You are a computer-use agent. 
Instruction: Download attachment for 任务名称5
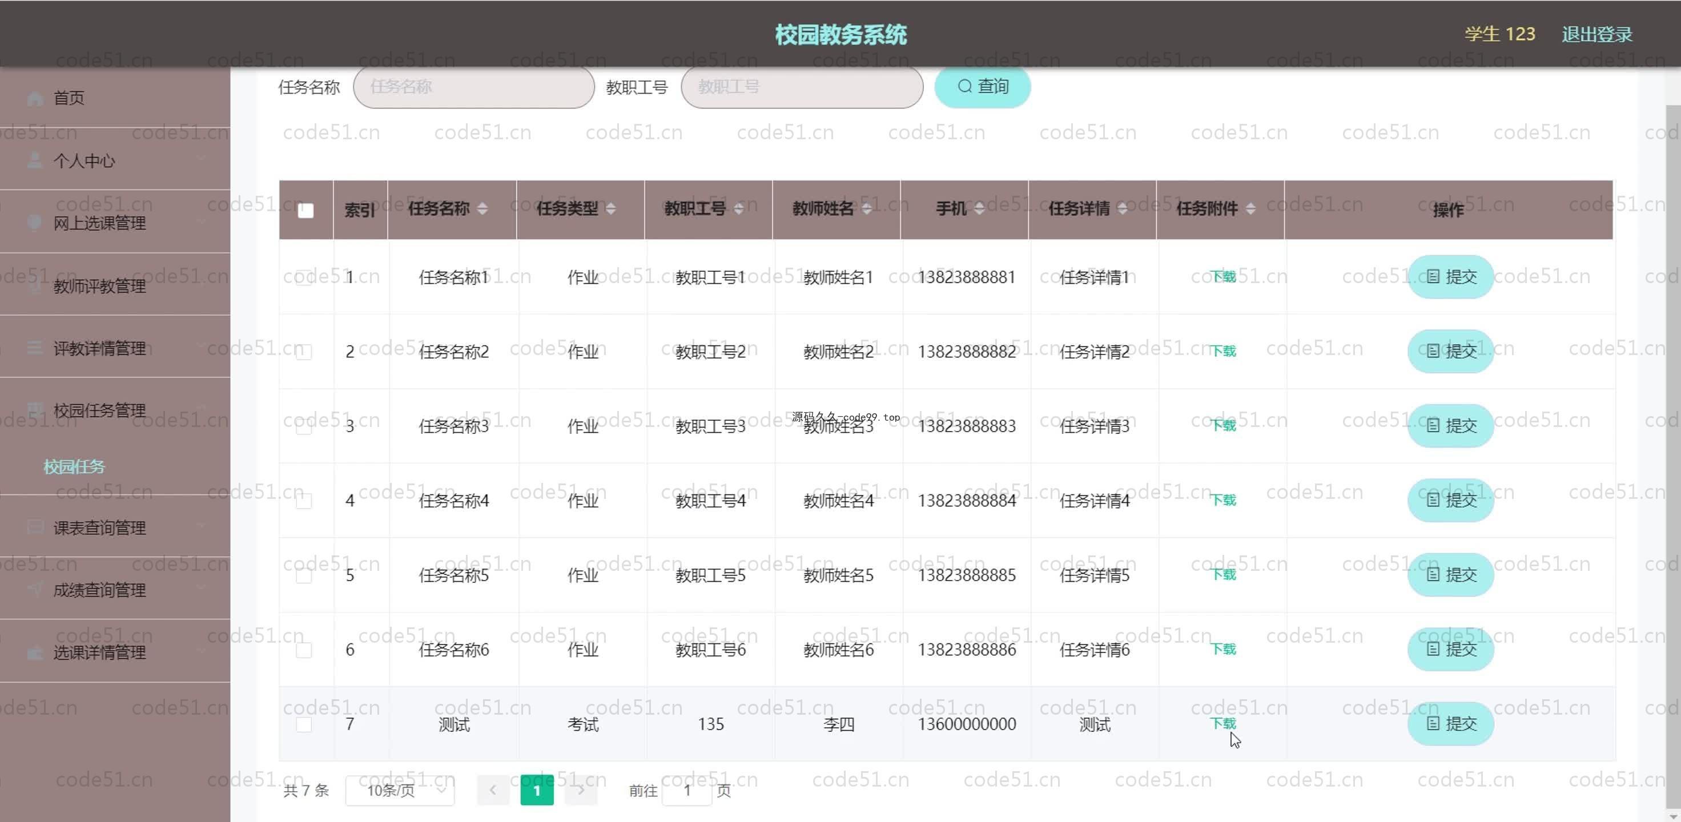[x=1224, y=574]
